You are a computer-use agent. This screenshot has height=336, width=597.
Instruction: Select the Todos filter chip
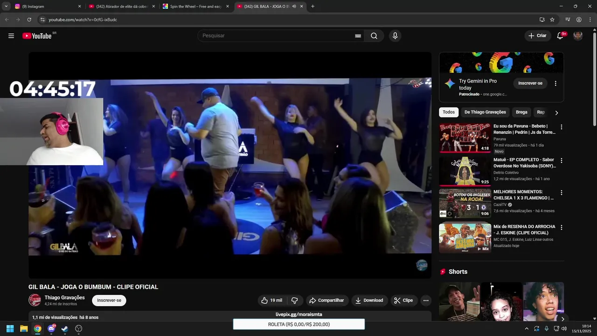[449, 112]
